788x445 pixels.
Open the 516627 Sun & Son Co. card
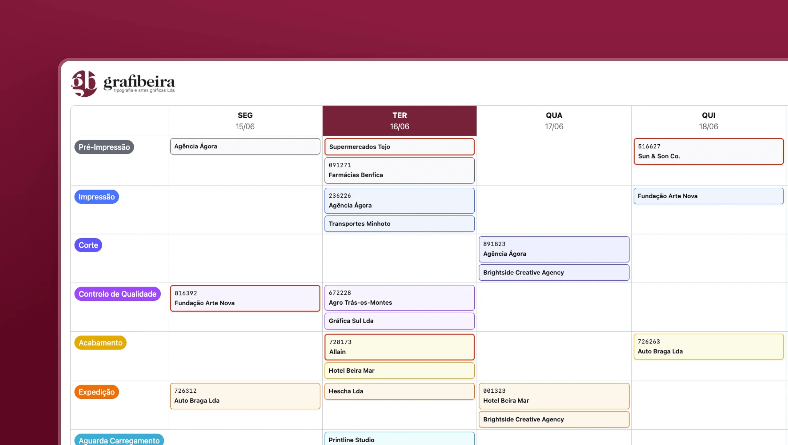pos(709,151)
